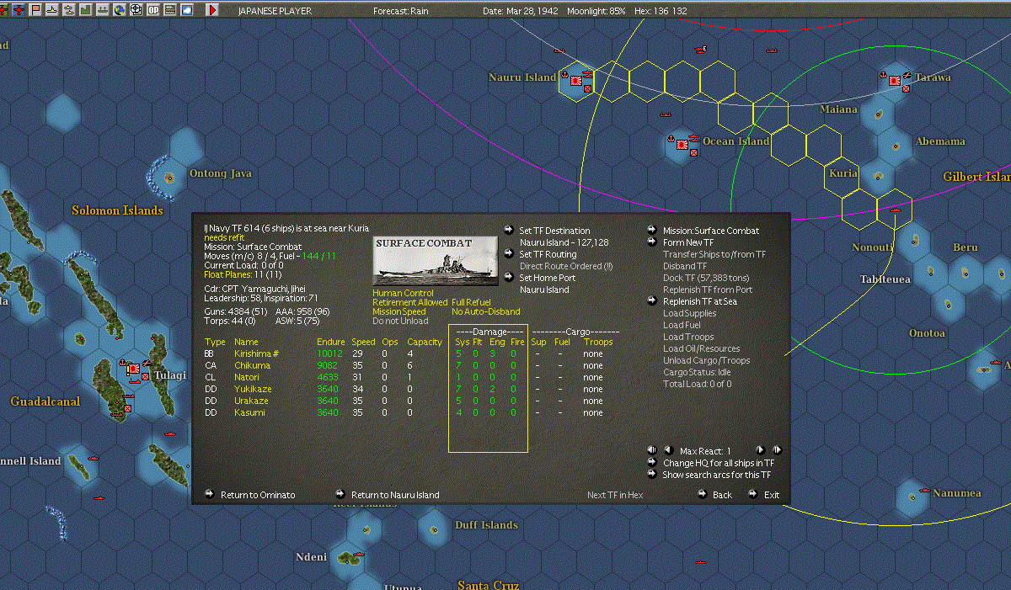Open ship Kirishima details
Viewport: 1011px width, 590px height.
pyautogui.click(x=257, y=353)
